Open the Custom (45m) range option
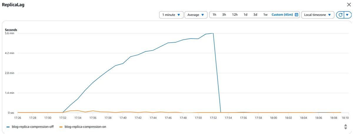353x134 pixels. [282, 15]
